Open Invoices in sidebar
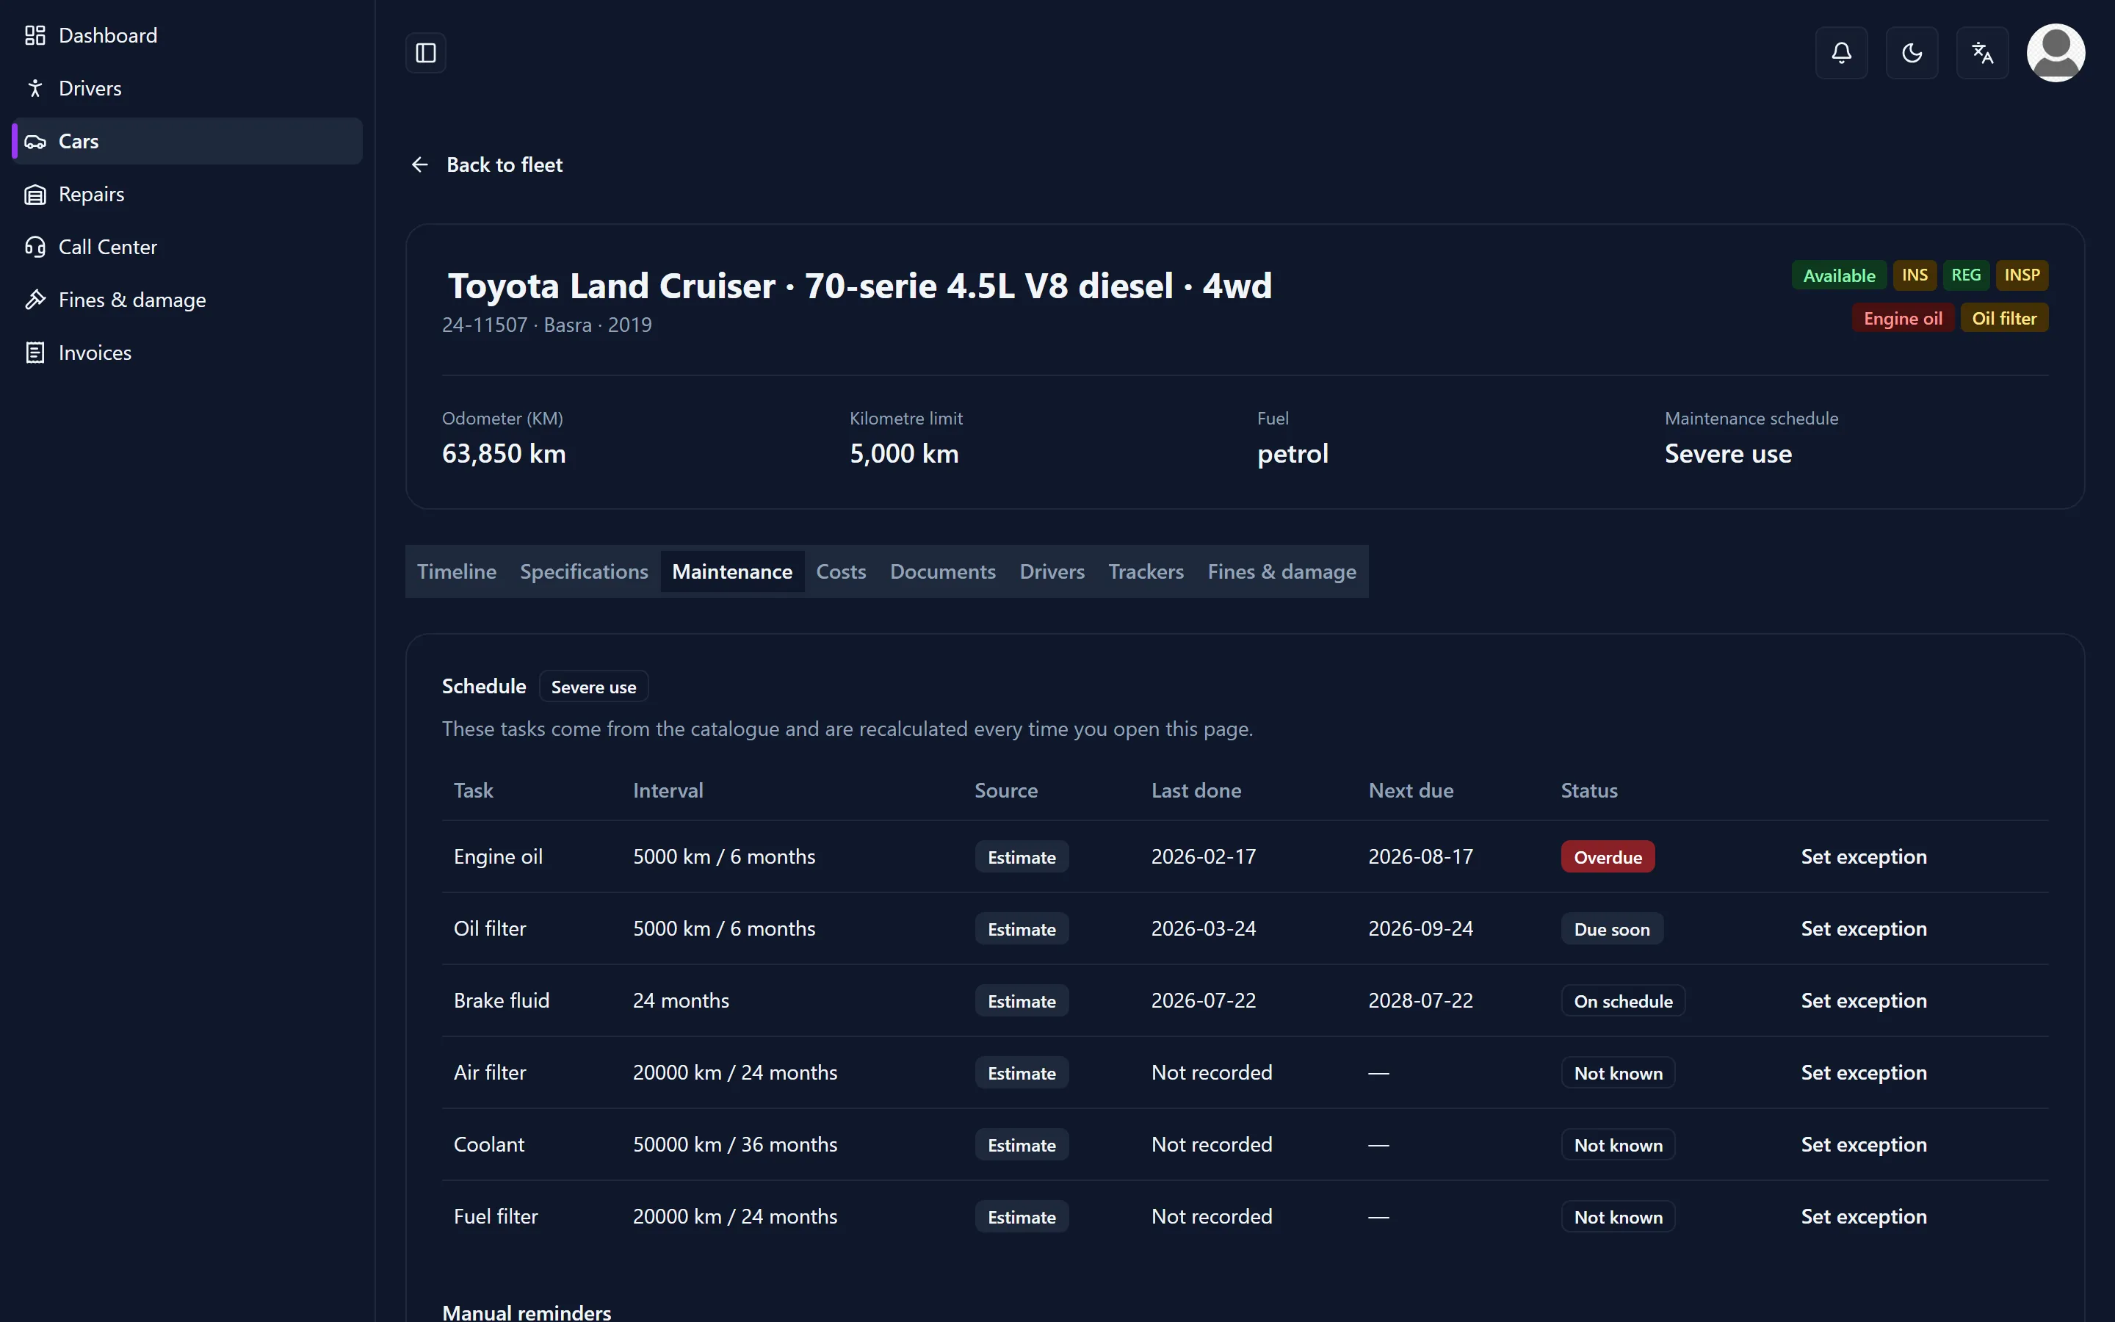Viewport: 2115px width, 1322px height. [95, 353]
